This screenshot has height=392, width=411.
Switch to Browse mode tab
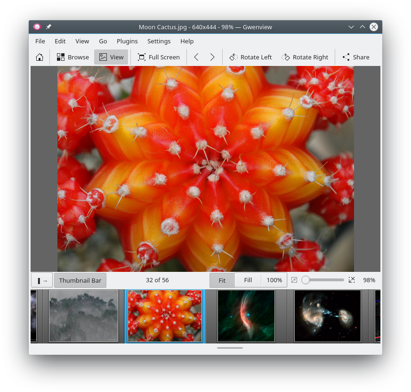[73, 57]
